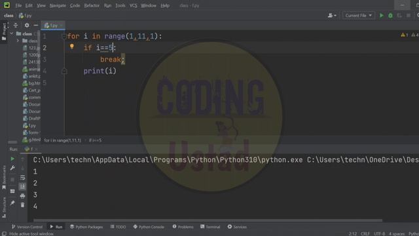Open the Tools menu
Viewport: 419px width, 236px height.
[x=120, y=5]
